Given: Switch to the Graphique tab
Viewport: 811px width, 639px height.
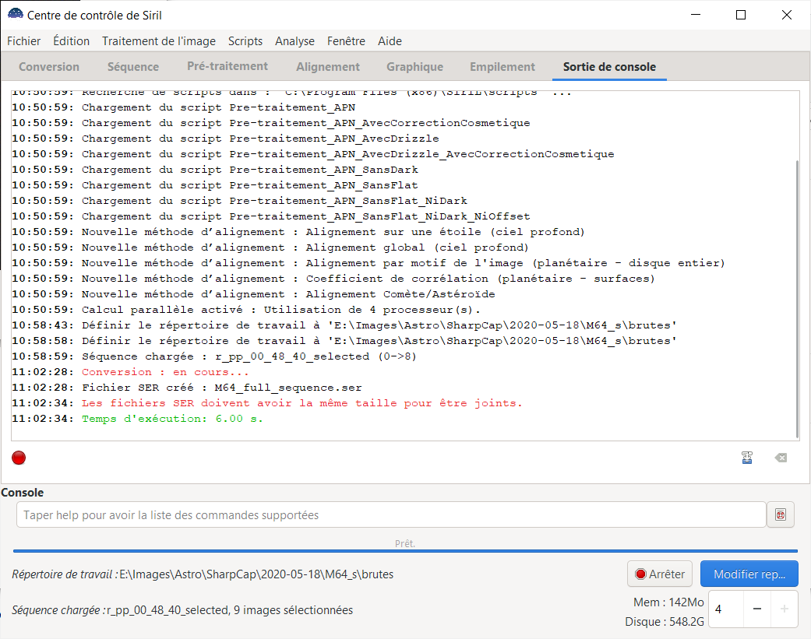Looking at the screenshot, I should click(414, 67).
